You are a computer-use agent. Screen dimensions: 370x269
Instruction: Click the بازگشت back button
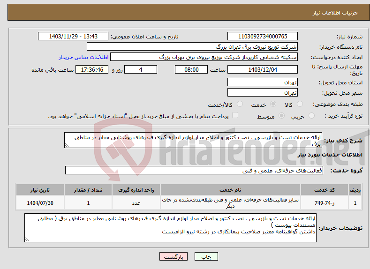pyautogui.click(x=174, y=256)
